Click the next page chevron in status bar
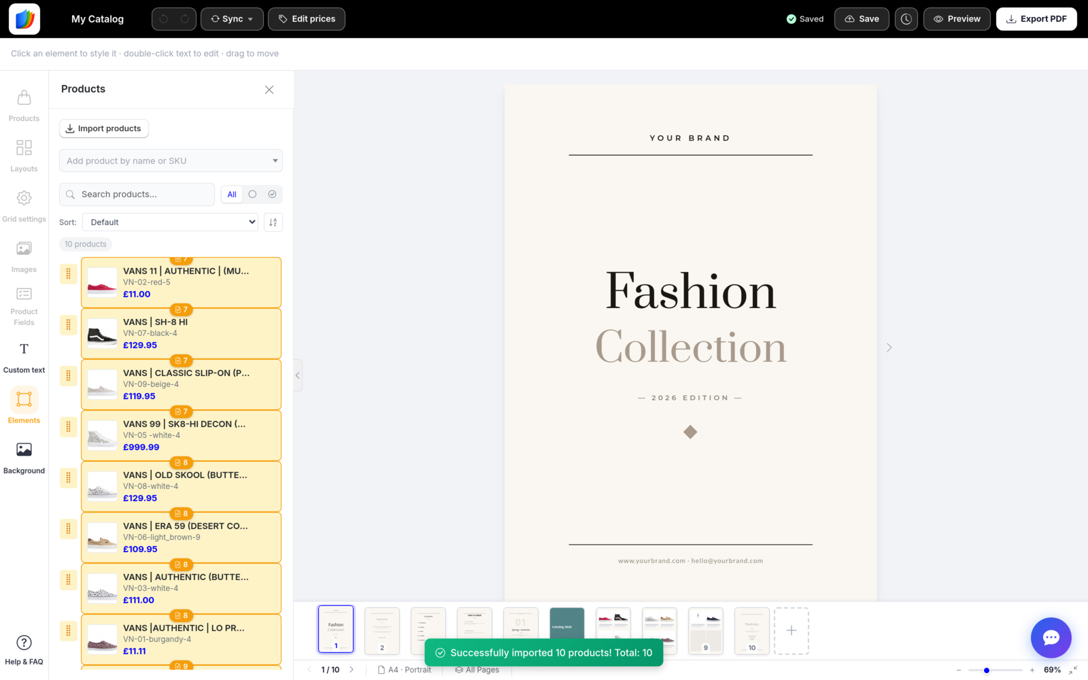 click(352, 670)
